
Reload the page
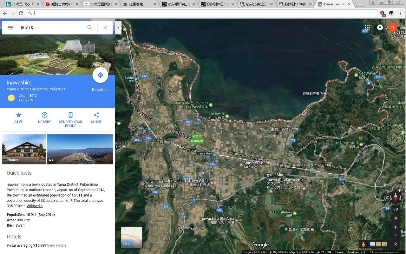[x=21, y=13]
